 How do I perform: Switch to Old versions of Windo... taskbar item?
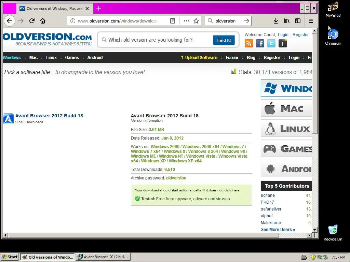[48, 257]
